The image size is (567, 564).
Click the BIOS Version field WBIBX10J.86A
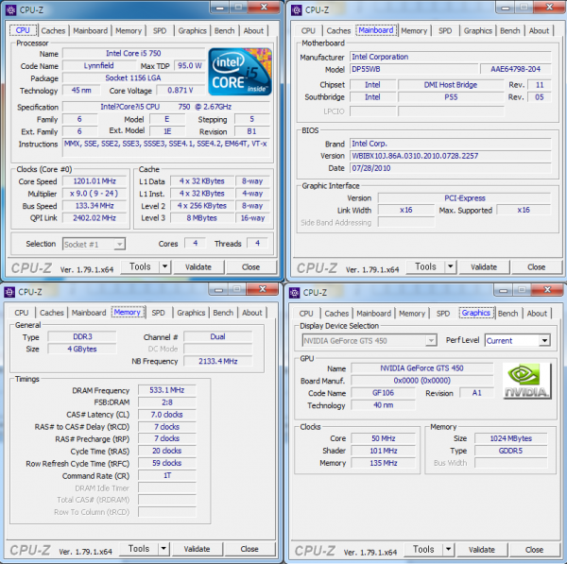451,156
